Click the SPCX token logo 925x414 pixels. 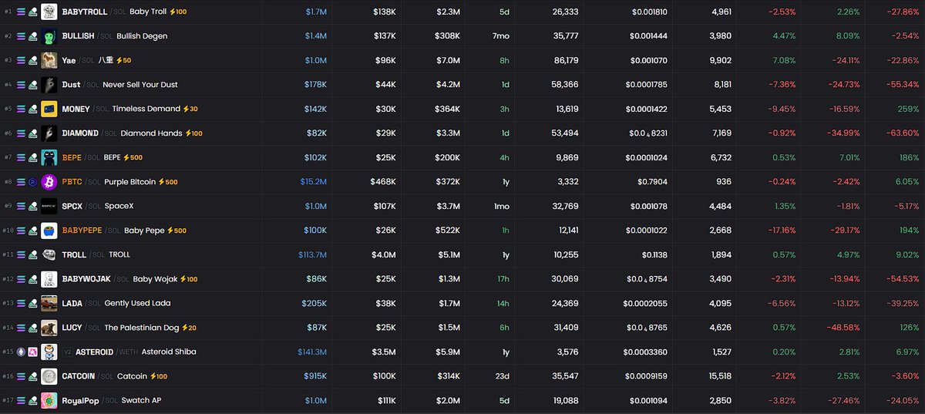[49, 206]
